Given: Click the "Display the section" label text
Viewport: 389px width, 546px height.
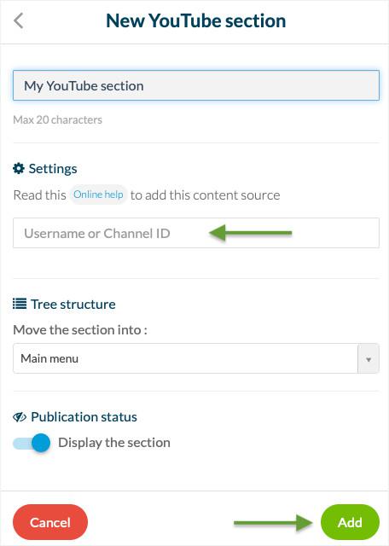Looking at the screenshot, I should coord(114,443).
